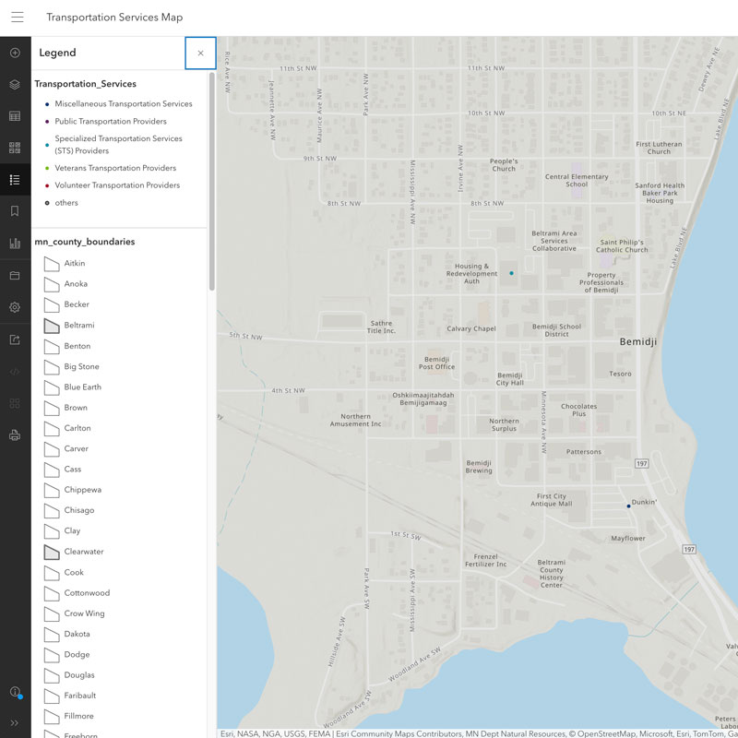Open the info icon with notification dot

click(14, 691)
